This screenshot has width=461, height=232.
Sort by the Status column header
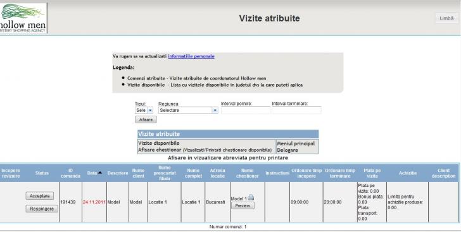42,173
